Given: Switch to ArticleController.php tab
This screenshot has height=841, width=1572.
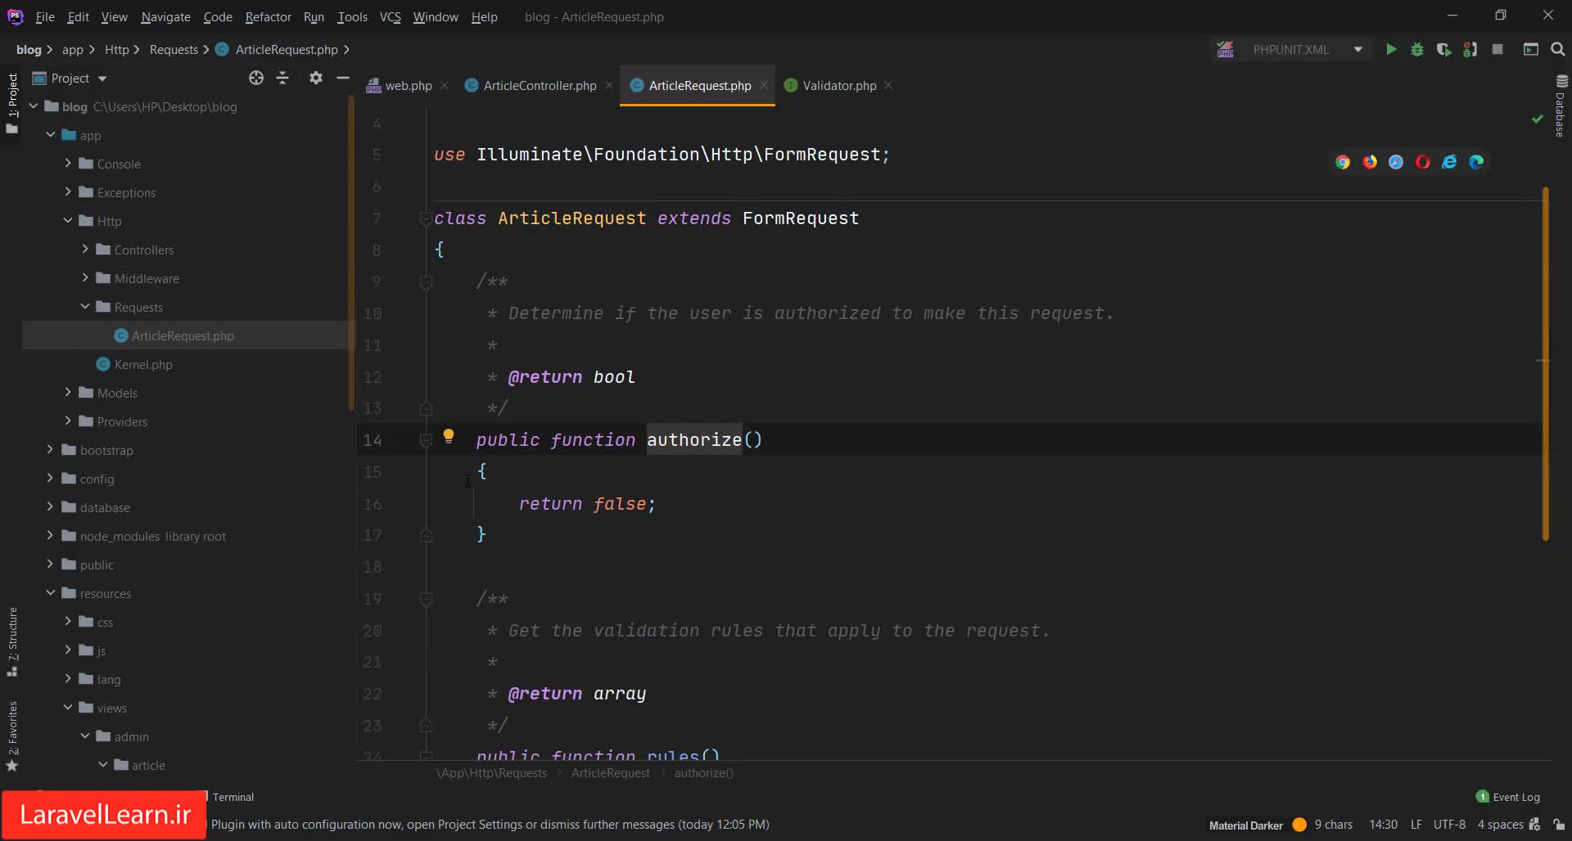Looking at the screenshot, I should [x=540, y=85].
